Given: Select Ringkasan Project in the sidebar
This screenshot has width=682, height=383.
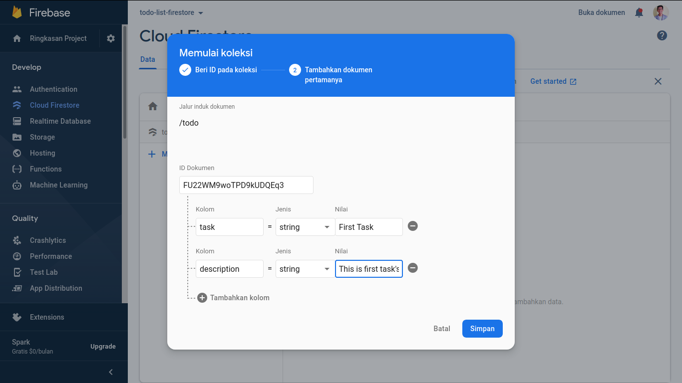Looking at the screenshot, I should click(x=58, y=38).
